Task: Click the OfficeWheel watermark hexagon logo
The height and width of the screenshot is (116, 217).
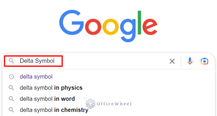Action: [x=90, y=103]
